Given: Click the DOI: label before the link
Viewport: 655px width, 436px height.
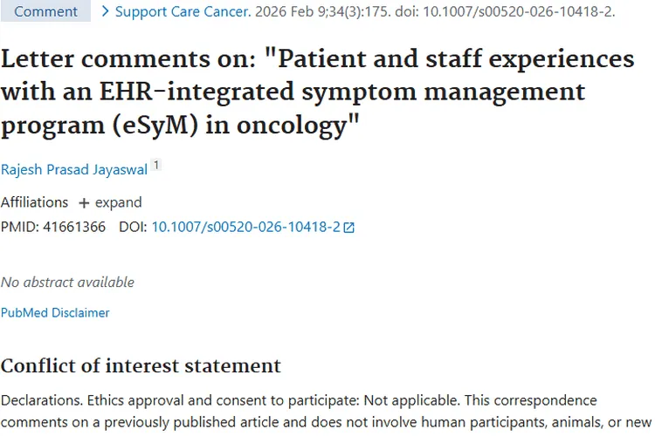Looking at the screenshot, I should 133,227.
